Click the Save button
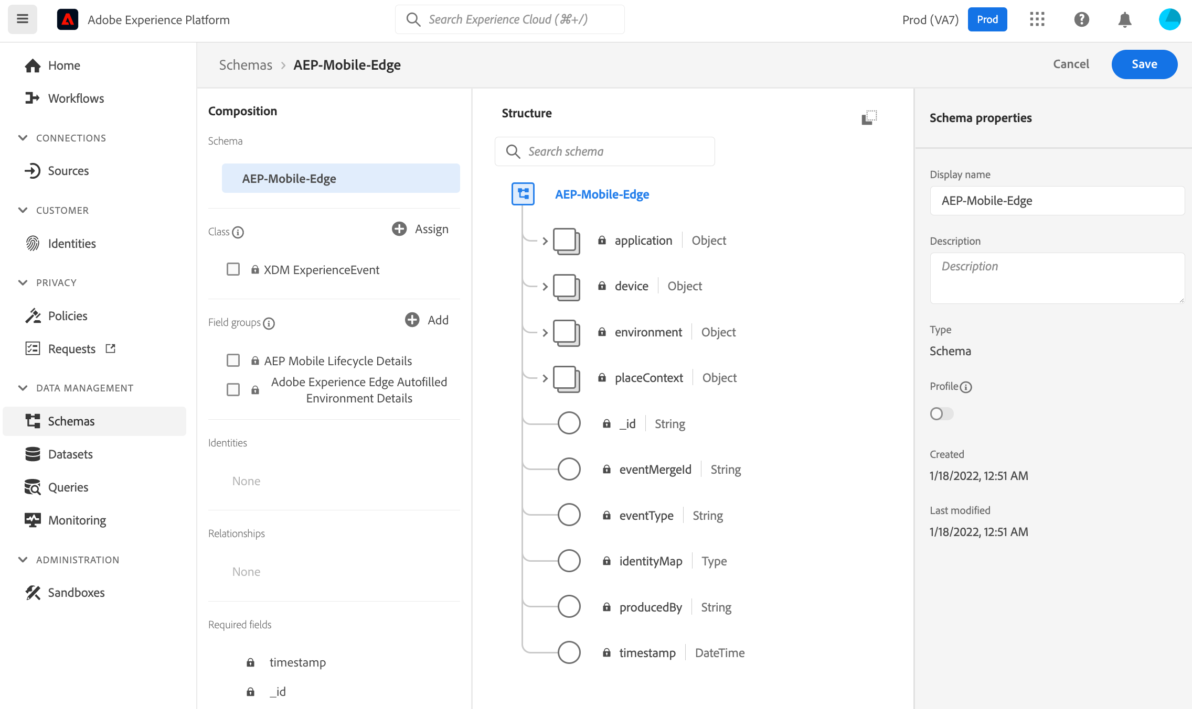1192x709 pixels. click(x=1144, y=64)
